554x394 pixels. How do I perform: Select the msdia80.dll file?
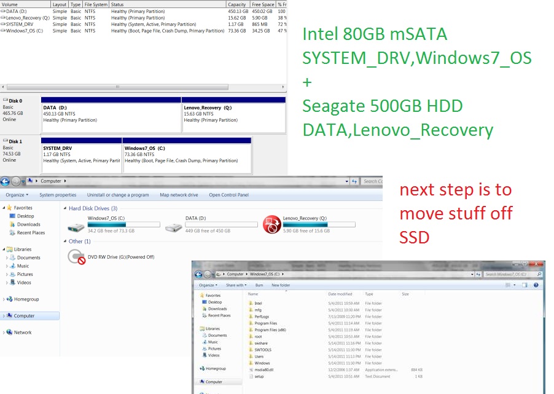pos(261,370)
